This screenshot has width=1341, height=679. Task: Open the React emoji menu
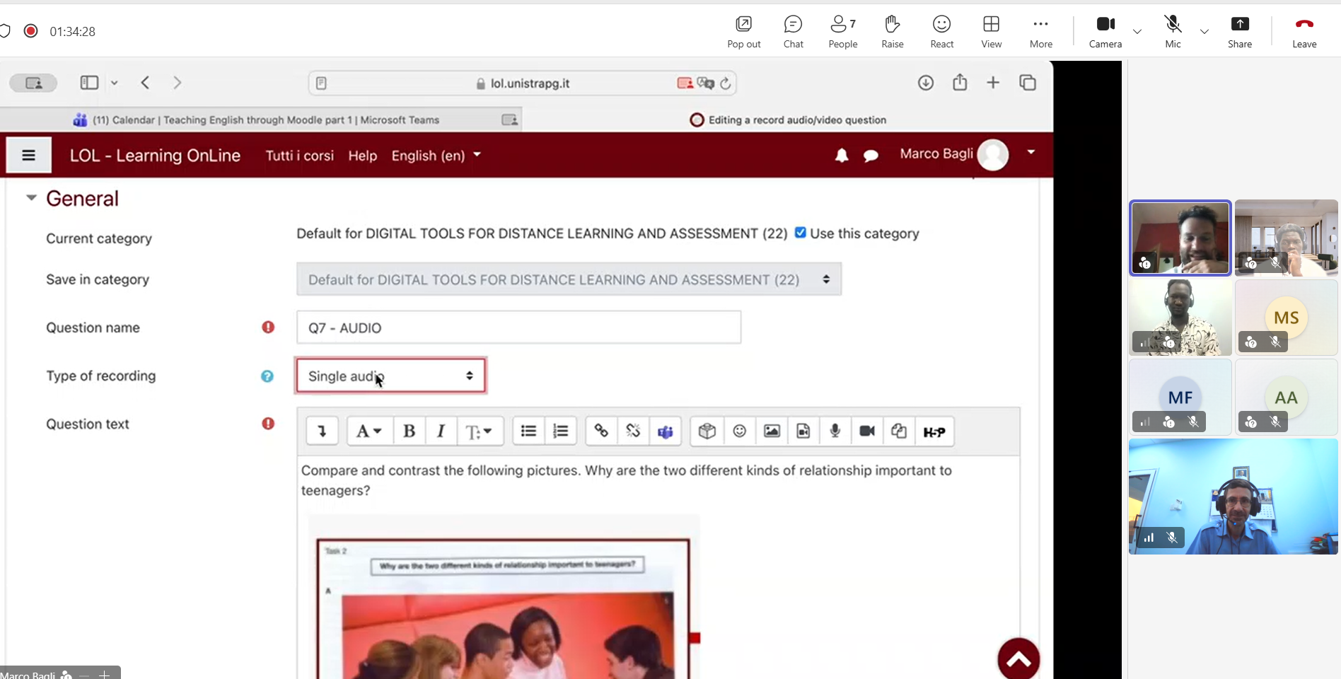coord(941,32)
